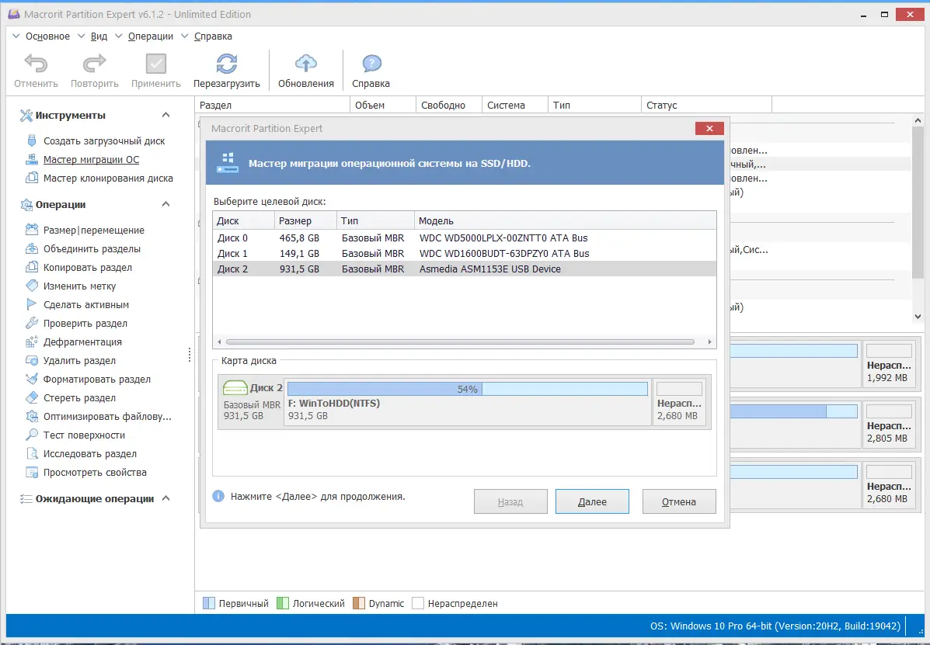
Task: Click the scroll-down arrow of partition list
Action: (918, 316)
